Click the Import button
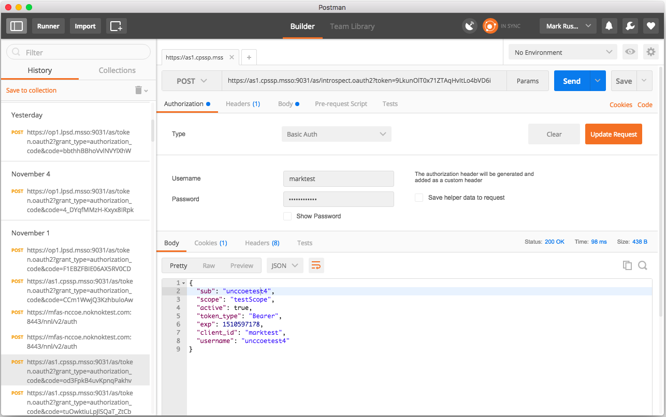Image resolution: width=666 pixels, height=417 pixels. (85, 26)
